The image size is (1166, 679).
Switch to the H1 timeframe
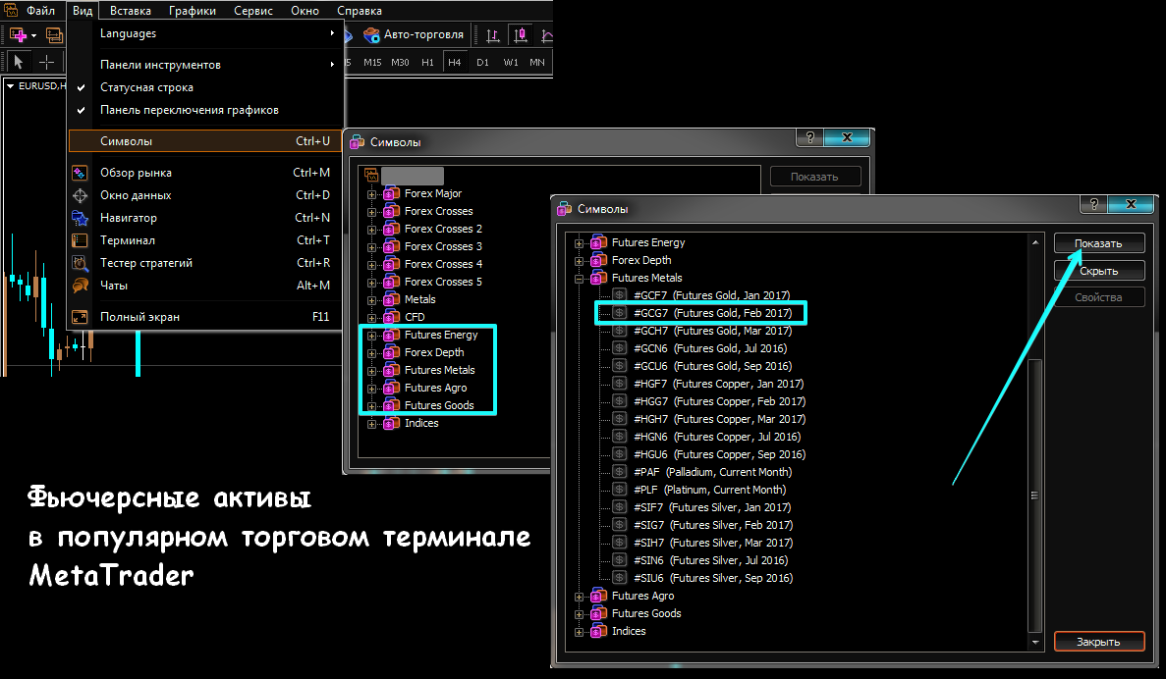click(427, 63)
